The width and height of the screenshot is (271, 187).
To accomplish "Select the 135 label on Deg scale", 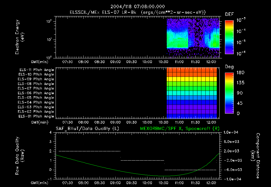I will coord(241,83).
